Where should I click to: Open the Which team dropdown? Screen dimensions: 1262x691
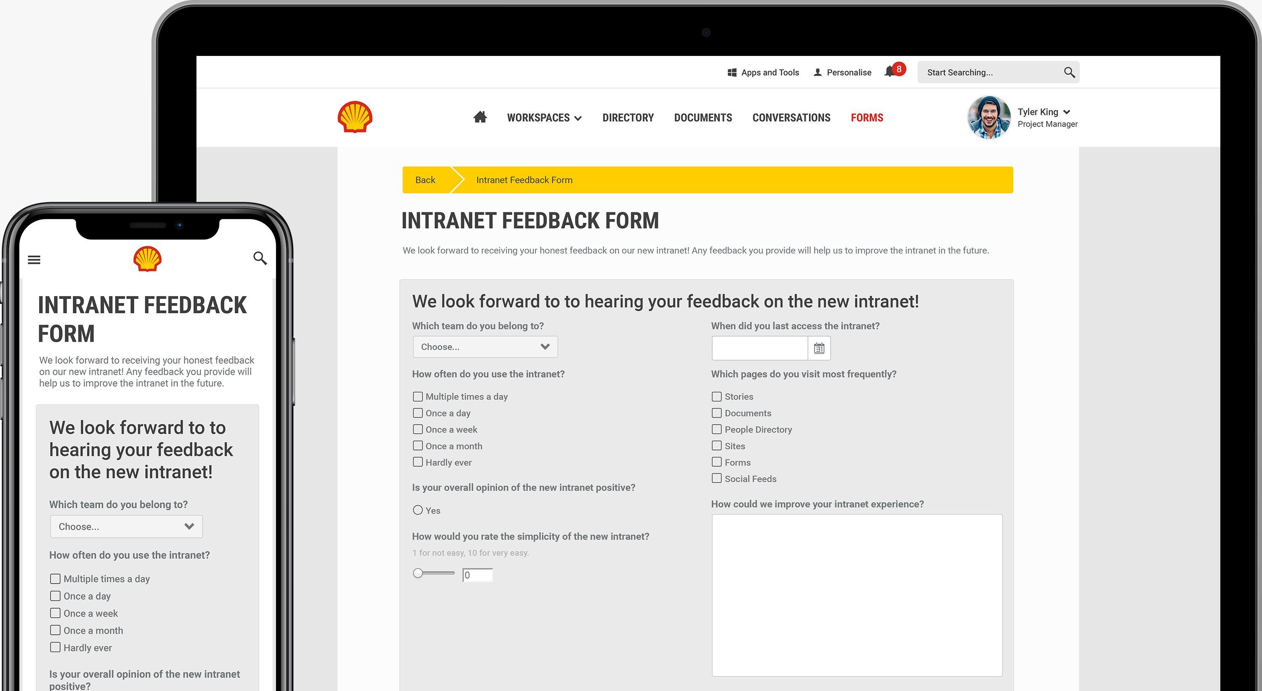484,346
